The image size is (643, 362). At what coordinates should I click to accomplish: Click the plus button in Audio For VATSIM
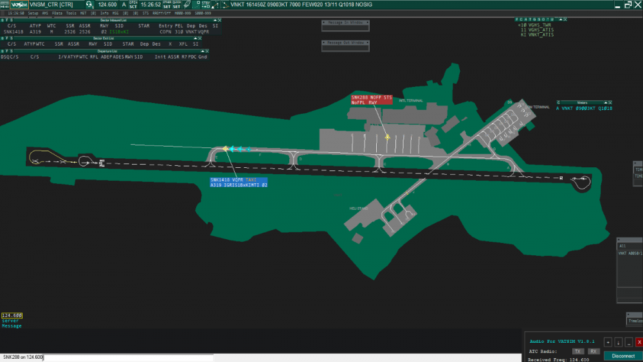click(x=608, y=342)
